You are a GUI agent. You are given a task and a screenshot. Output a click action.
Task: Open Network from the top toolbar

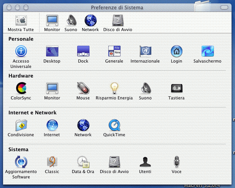[x=91, y=20]
